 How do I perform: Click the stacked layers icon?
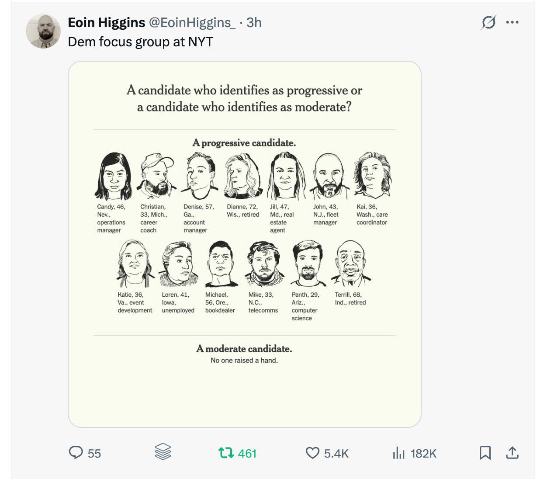click(163, 452)
